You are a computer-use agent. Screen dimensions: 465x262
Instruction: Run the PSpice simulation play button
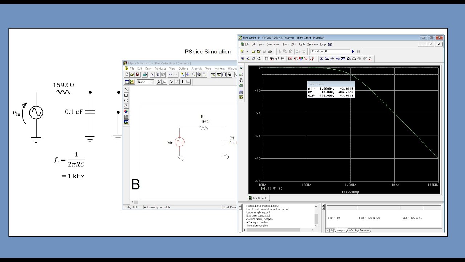click(x=353, y=52)
